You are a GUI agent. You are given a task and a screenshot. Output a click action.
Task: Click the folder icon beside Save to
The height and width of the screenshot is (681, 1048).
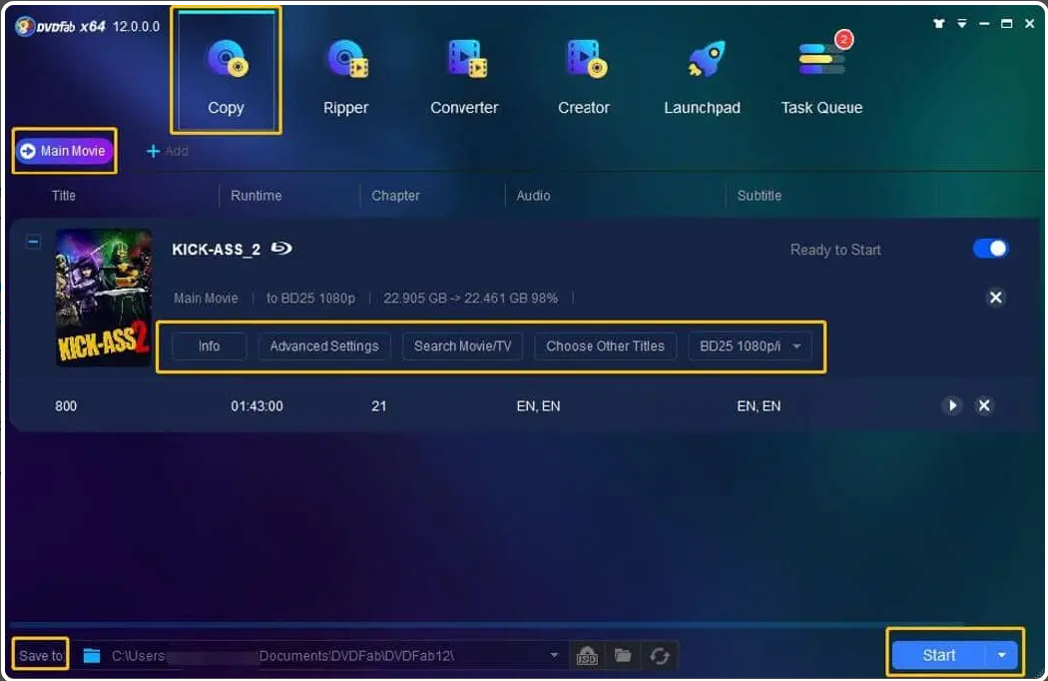point(92,656)
